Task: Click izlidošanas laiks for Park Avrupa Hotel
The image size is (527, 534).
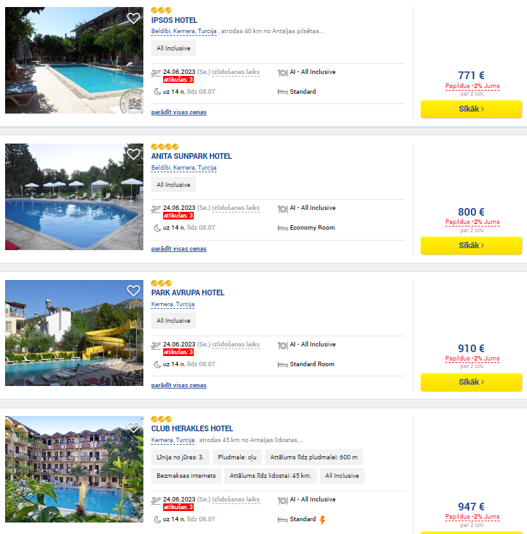Action: (236, 345)
